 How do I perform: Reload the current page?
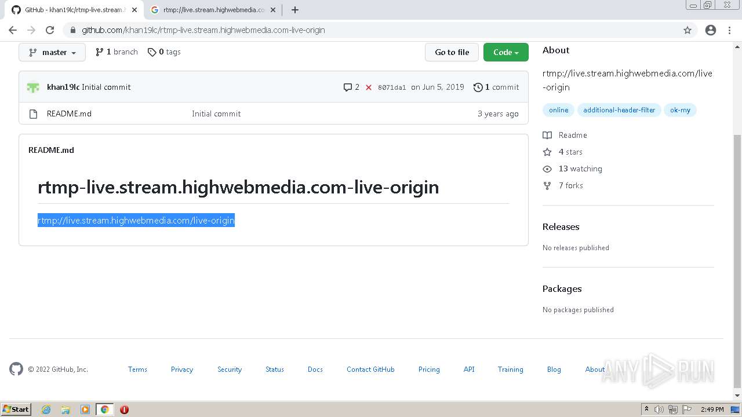pos(50,30)
